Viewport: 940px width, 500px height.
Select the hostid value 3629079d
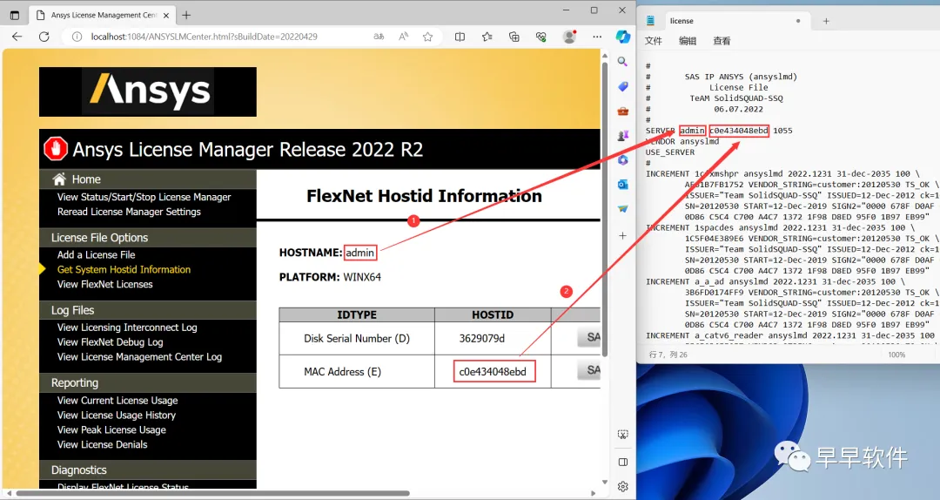(482, 339)
